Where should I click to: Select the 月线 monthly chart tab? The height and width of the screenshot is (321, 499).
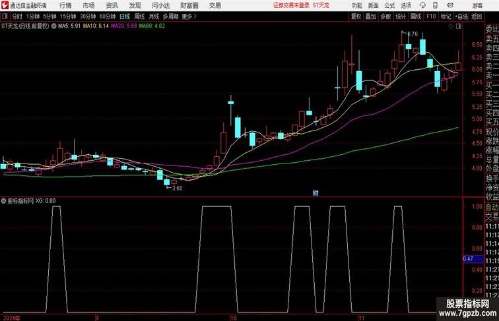click(154, 16)
